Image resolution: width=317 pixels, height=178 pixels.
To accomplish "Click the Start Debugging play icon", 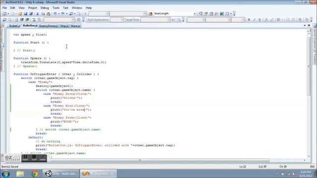I will (x=85, y=14).
